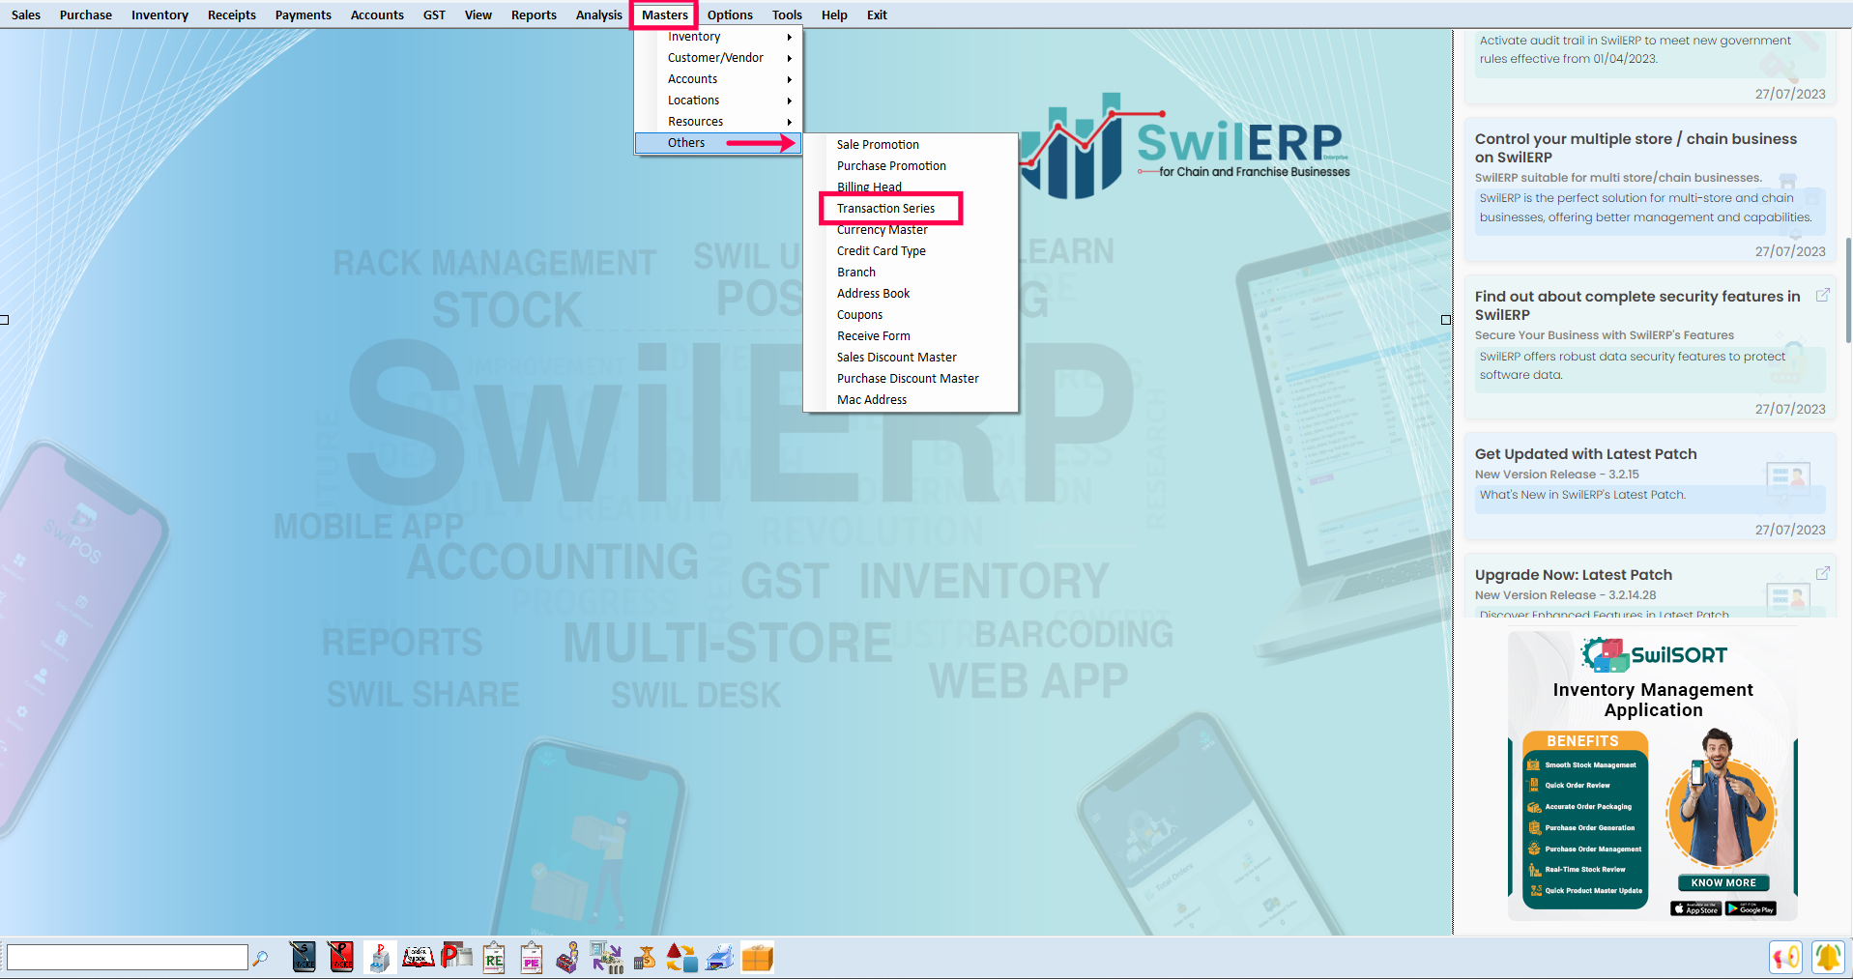Viewport: 1853px width, 979px height.
Task: Open the megaphone announcements icon
Action: 1786,958
